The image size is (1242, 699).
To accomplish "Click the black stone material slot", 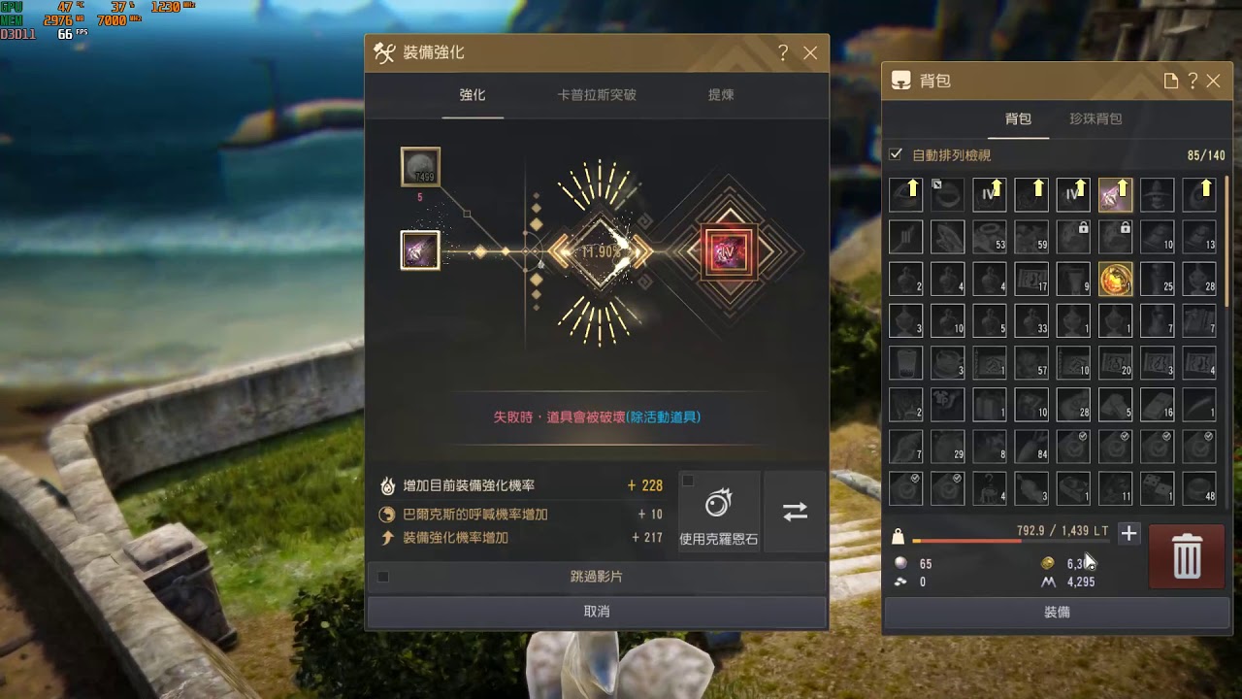I will [420, 167].
